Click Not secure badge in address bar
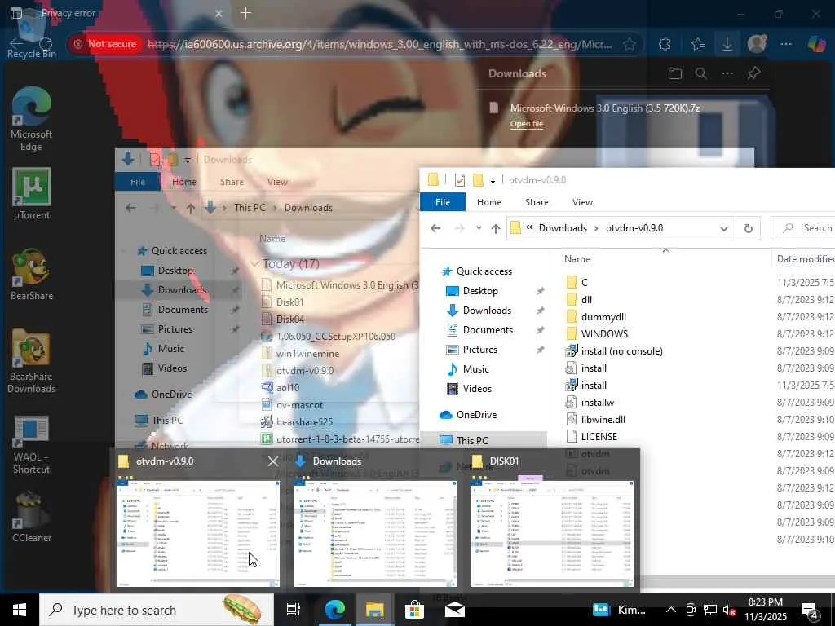835x626 pixels. click(105, 44)
